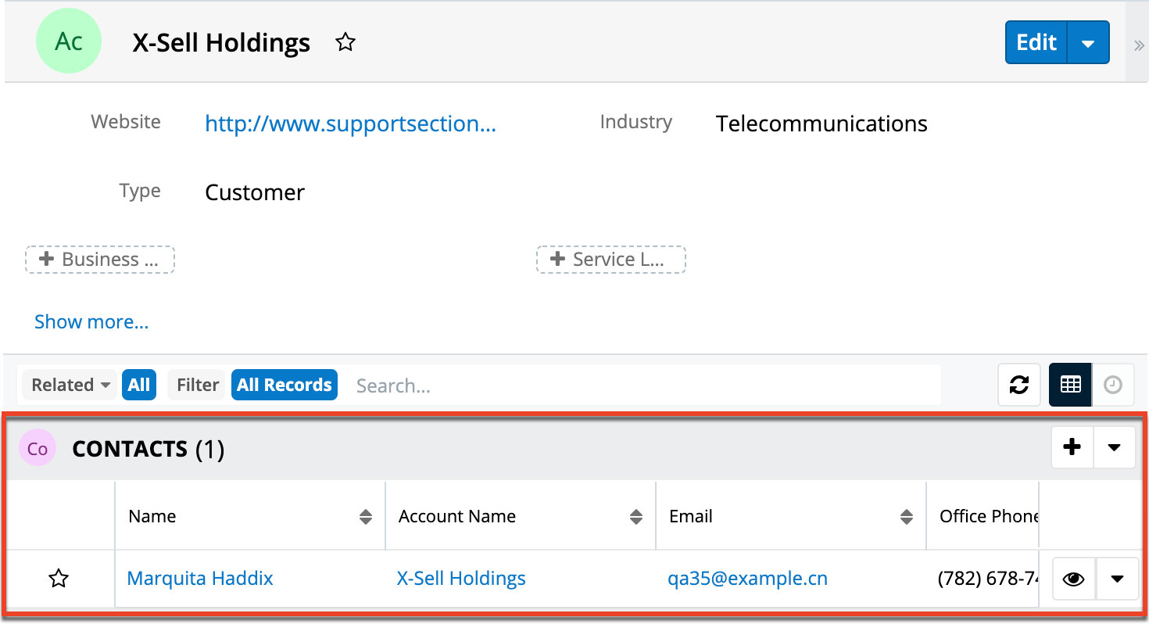The image size is (1149, 624).
Task: Expand the right sidebar chevron
Action: click(x=1139, y=45)
